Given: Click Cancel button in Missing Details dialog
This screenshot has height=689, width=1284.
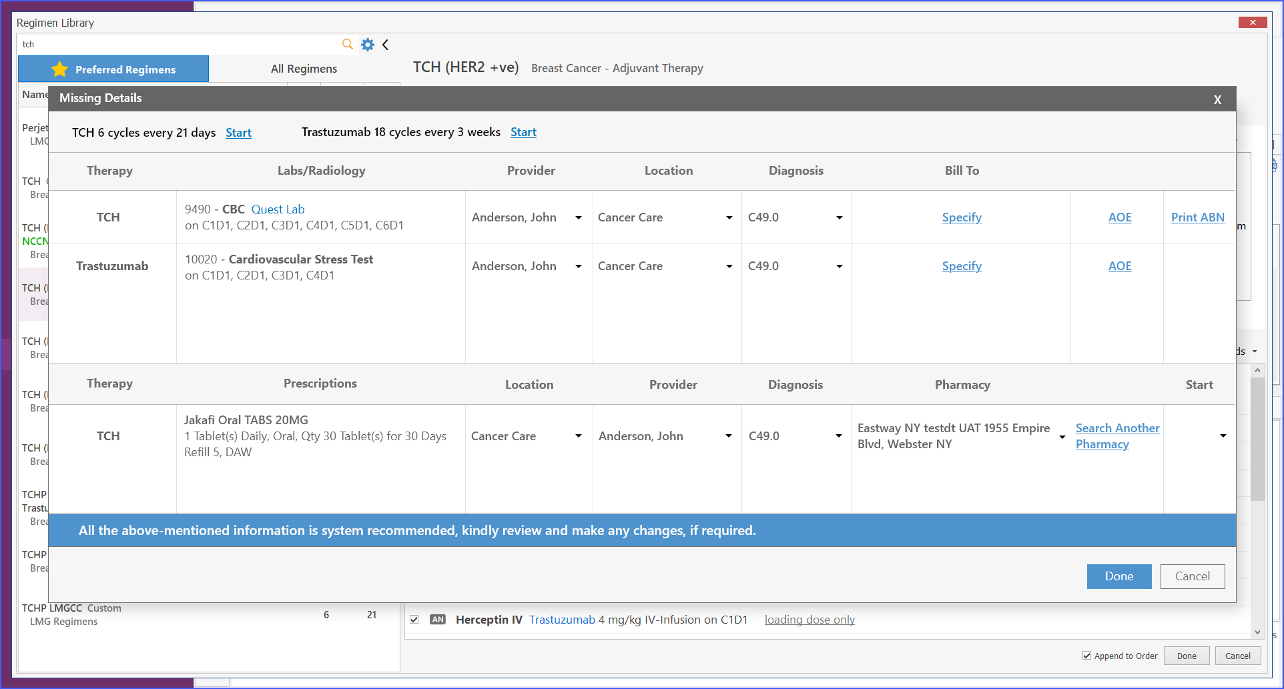Looking at the screenshot, I should pyautogui.click(x=1193, y=576).
